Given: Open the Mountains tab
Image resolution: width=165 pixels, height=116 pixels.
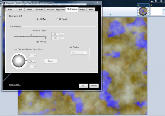Looking at the screenshot, I should (39, 10).
